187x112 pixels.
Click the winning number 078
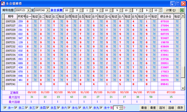pos(20,71)
